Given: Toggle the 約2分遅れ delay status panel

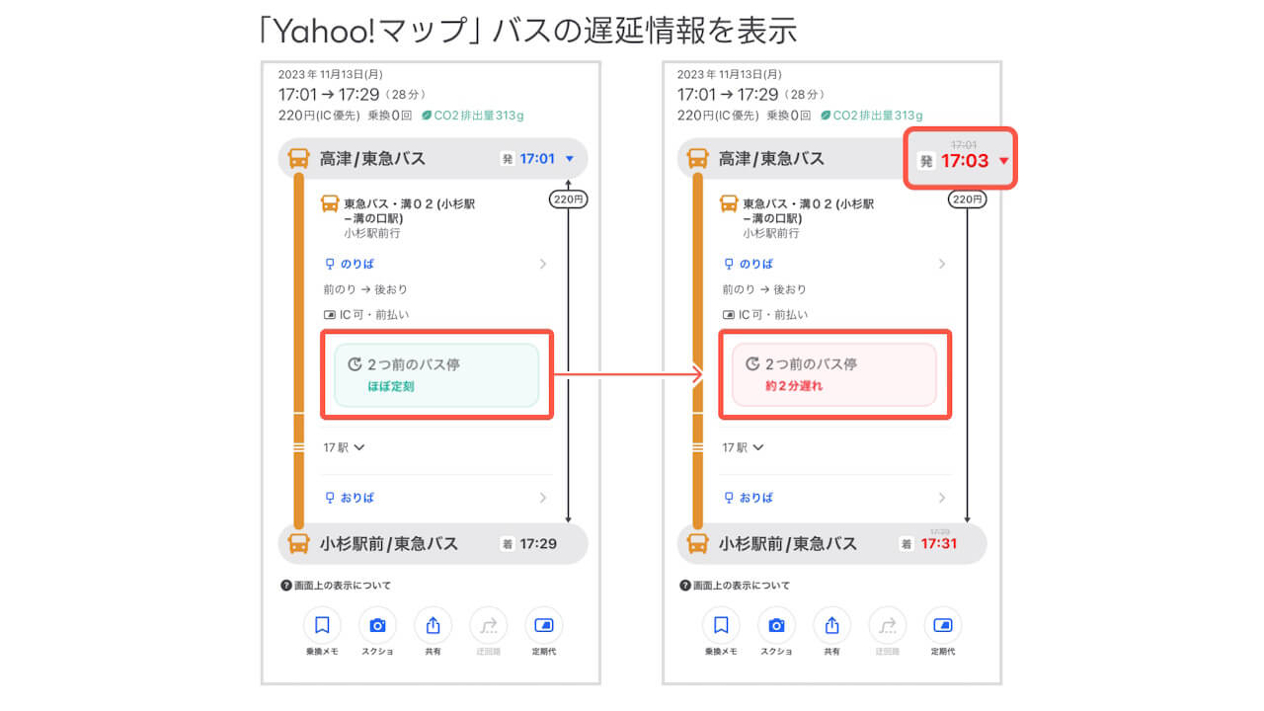Looking at the screenshot, I should 835,375.
